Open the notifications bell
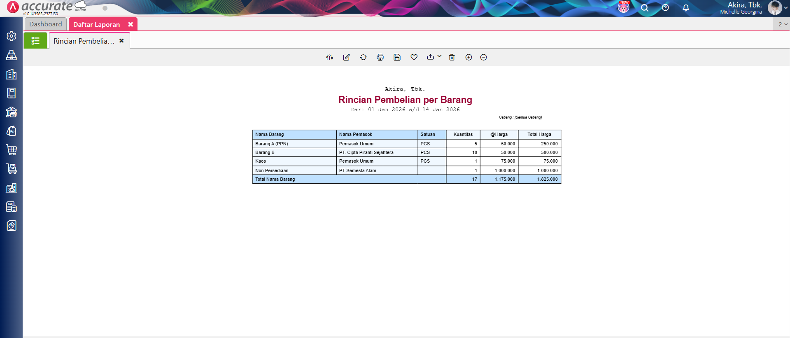Image resolution: width=790 pixels, height=338 pixels. [x=685, y=8]
